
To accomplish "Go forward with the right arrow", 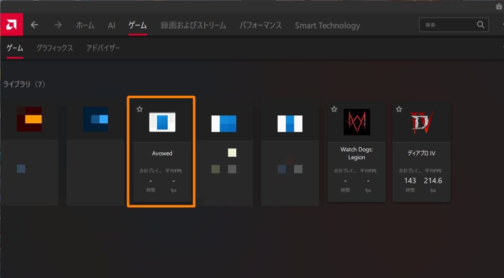I will 58,25.
